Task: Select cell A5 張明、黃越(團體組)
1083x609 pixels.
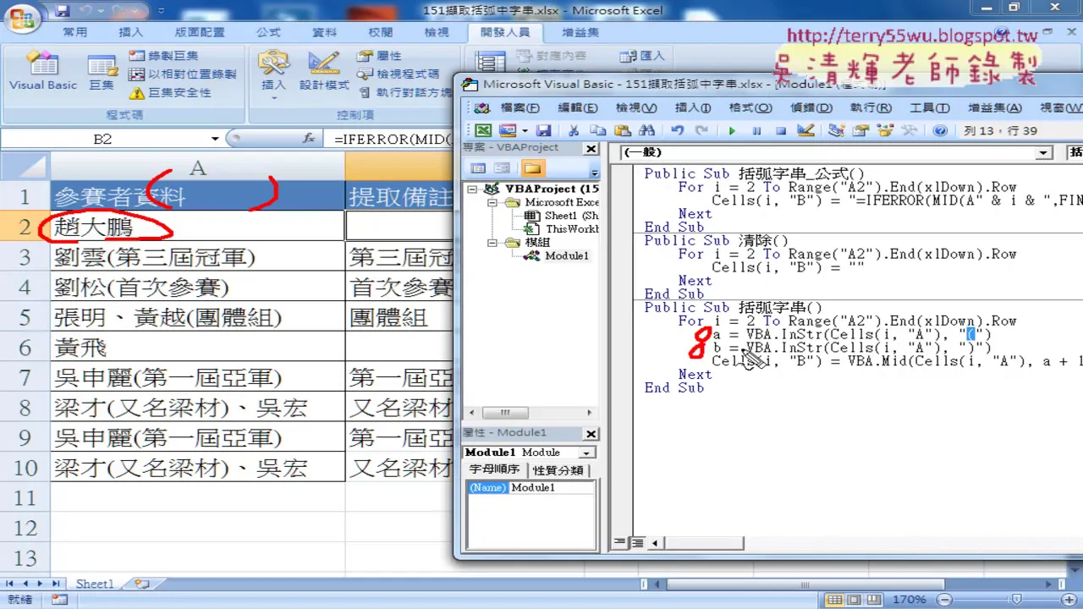Action: (198, 317)
